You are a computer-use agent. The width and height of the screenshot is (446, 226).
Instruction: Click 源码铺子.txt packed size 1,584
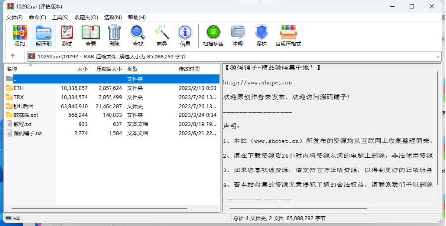coord(115,133)
